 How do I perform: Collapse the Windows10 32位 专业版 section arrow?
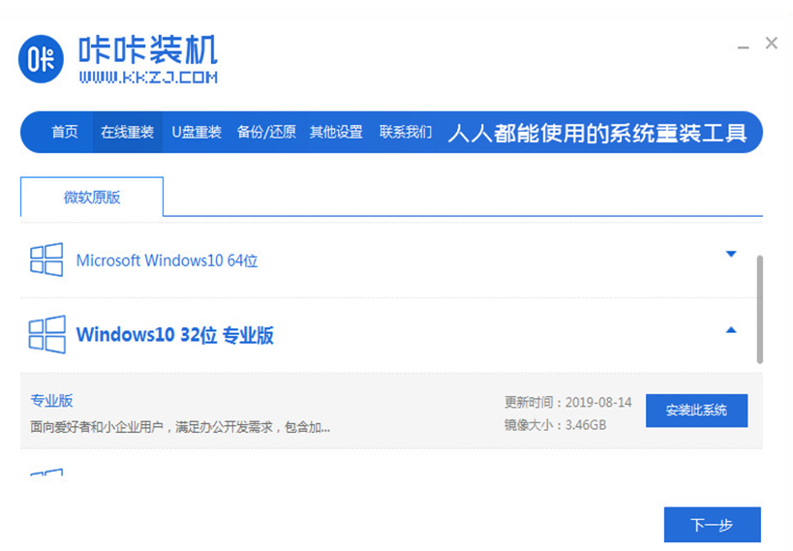[x=731, y=330]
